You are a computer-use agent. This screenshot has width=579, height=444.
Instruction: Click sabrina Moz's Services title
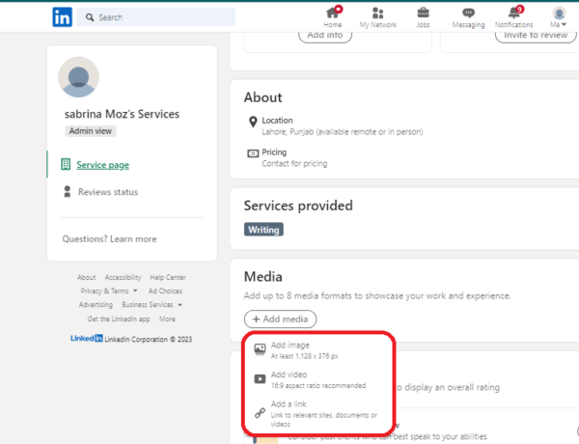pos(122,114)
